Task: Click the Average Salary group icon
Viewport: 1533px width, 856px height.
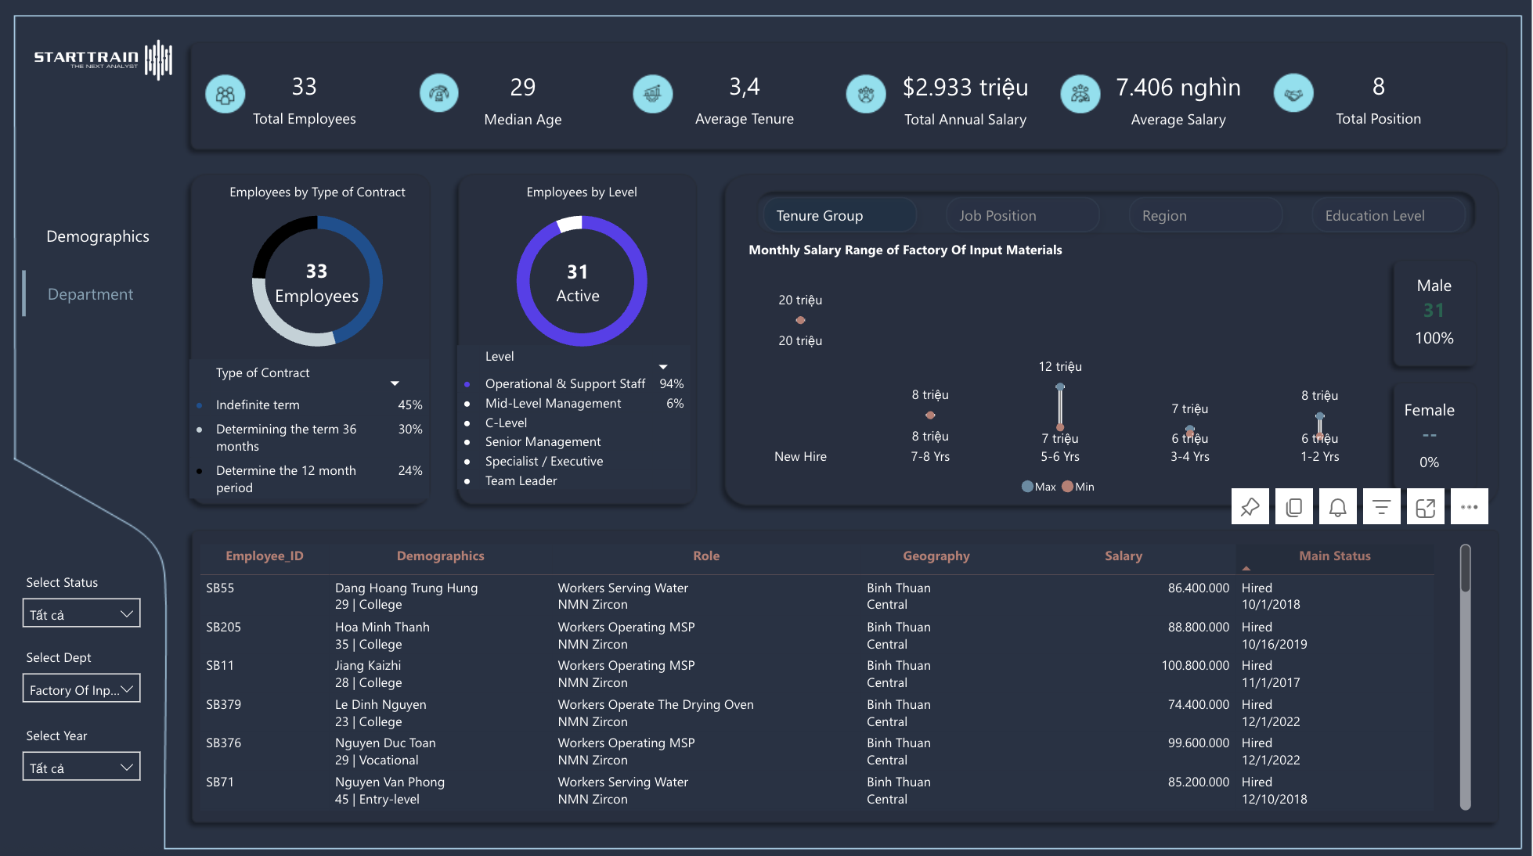Action: (1080, 94)
